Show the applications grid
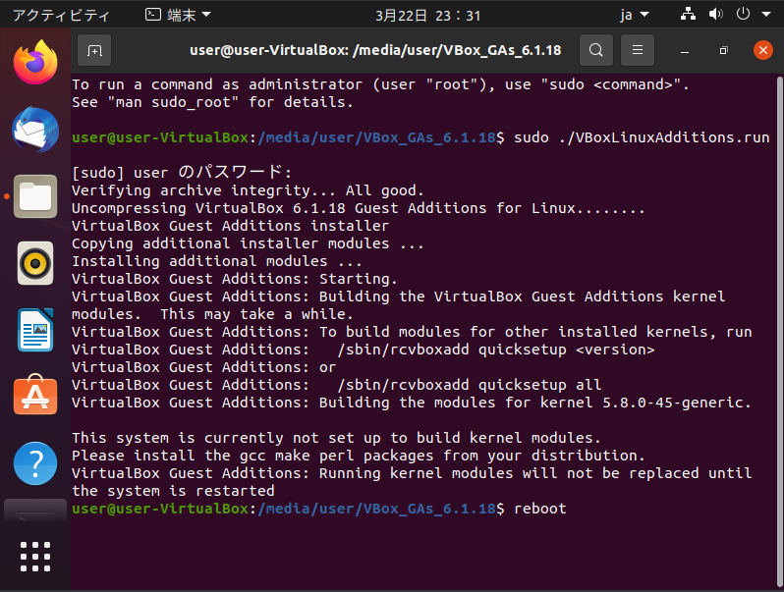 35,556
